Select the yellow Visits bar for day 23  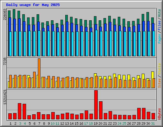(114, 81)
